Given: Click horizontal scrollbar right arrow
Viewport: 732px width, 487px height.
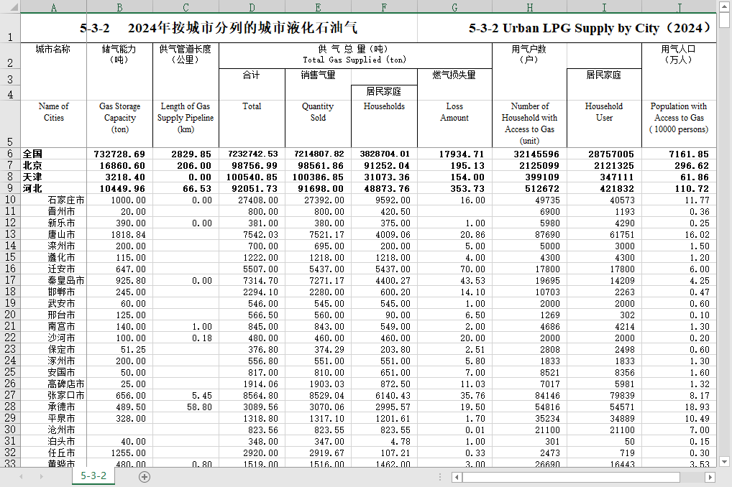Looking at the screenshot, I should (x=710, y=477).
